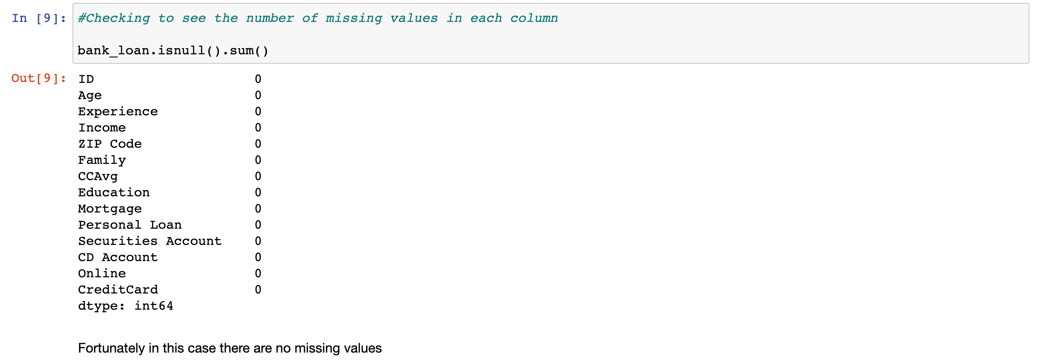Click the 'Fortunately in this case' markdown text

(230, 348)
